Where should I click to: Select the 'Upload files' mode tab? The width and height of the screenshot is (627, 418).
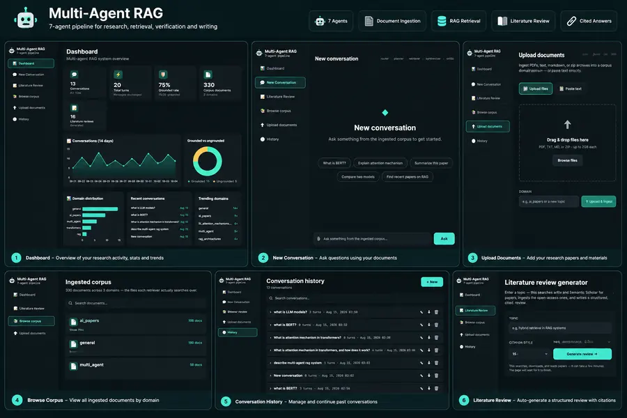coord(536,88)
